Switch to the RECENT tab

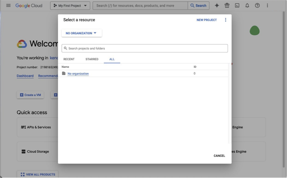pyautogui.click(x=69, y=59)
